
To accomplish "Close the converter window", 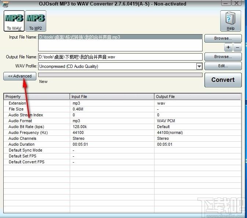I will tap(236, 3).
